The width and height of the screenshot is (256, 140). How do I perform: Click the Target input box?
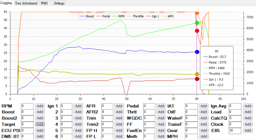[27, 124]
